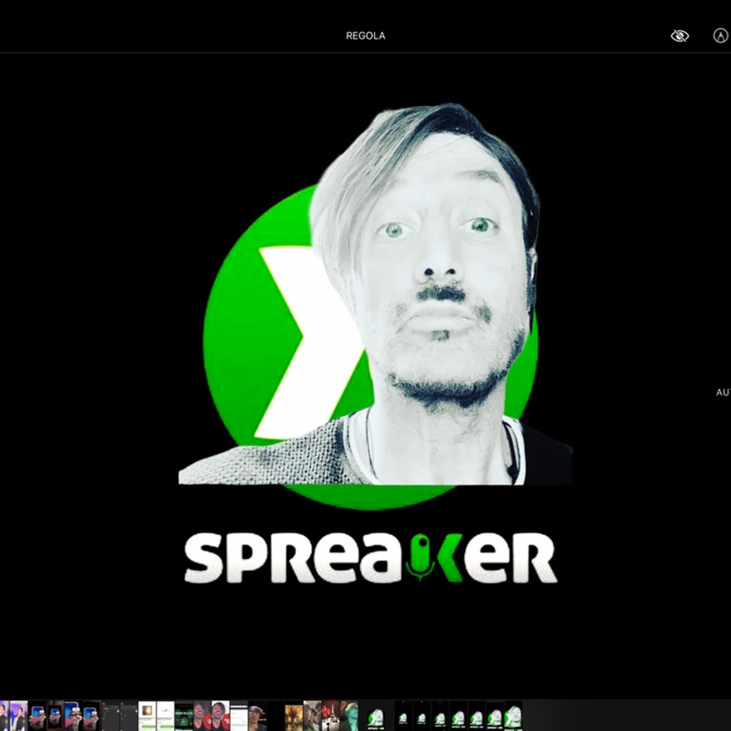Open the red fireworks tower thumbnail
The image size is (731, 731).
point(331,716)
